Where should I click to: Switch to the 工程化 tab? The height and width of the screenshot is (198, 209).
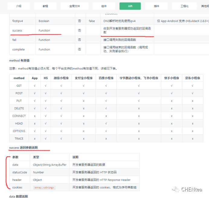[x=184, y=6]
